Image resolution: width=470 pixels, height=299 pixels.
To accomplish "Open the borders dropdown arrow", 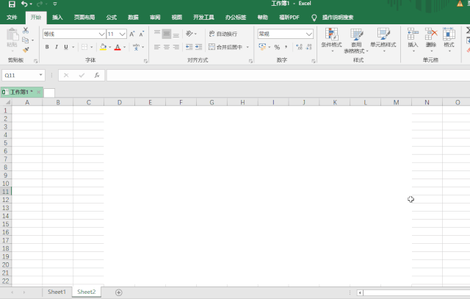I will tap(91, 47).
